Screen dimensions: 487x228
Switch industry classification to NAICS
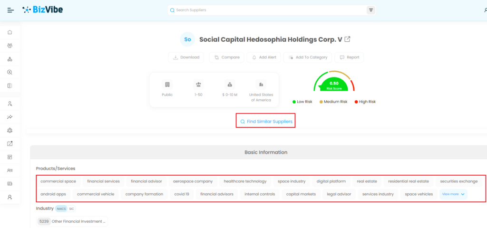click(x=61, y=209)
